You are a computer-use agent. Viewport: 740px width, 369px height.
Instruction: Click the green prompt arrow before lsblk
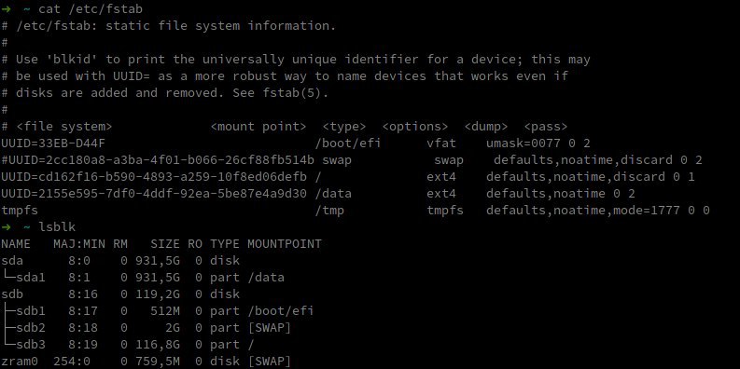coord(6,227)
